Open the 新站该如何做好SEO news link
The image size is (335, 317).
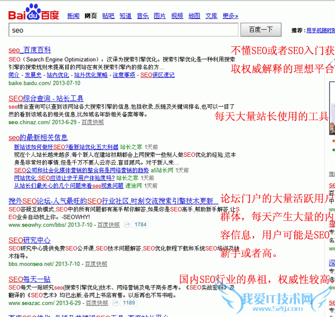(x=66, y=147)
